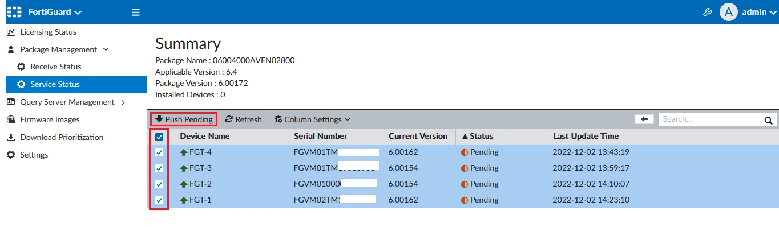
Task: Click the FGT-1 Pending status icon
Action: tap(465, 200)
